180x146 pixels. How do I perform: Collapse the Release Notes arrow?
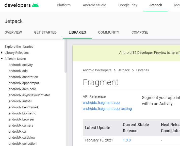(x=2, y=59)
